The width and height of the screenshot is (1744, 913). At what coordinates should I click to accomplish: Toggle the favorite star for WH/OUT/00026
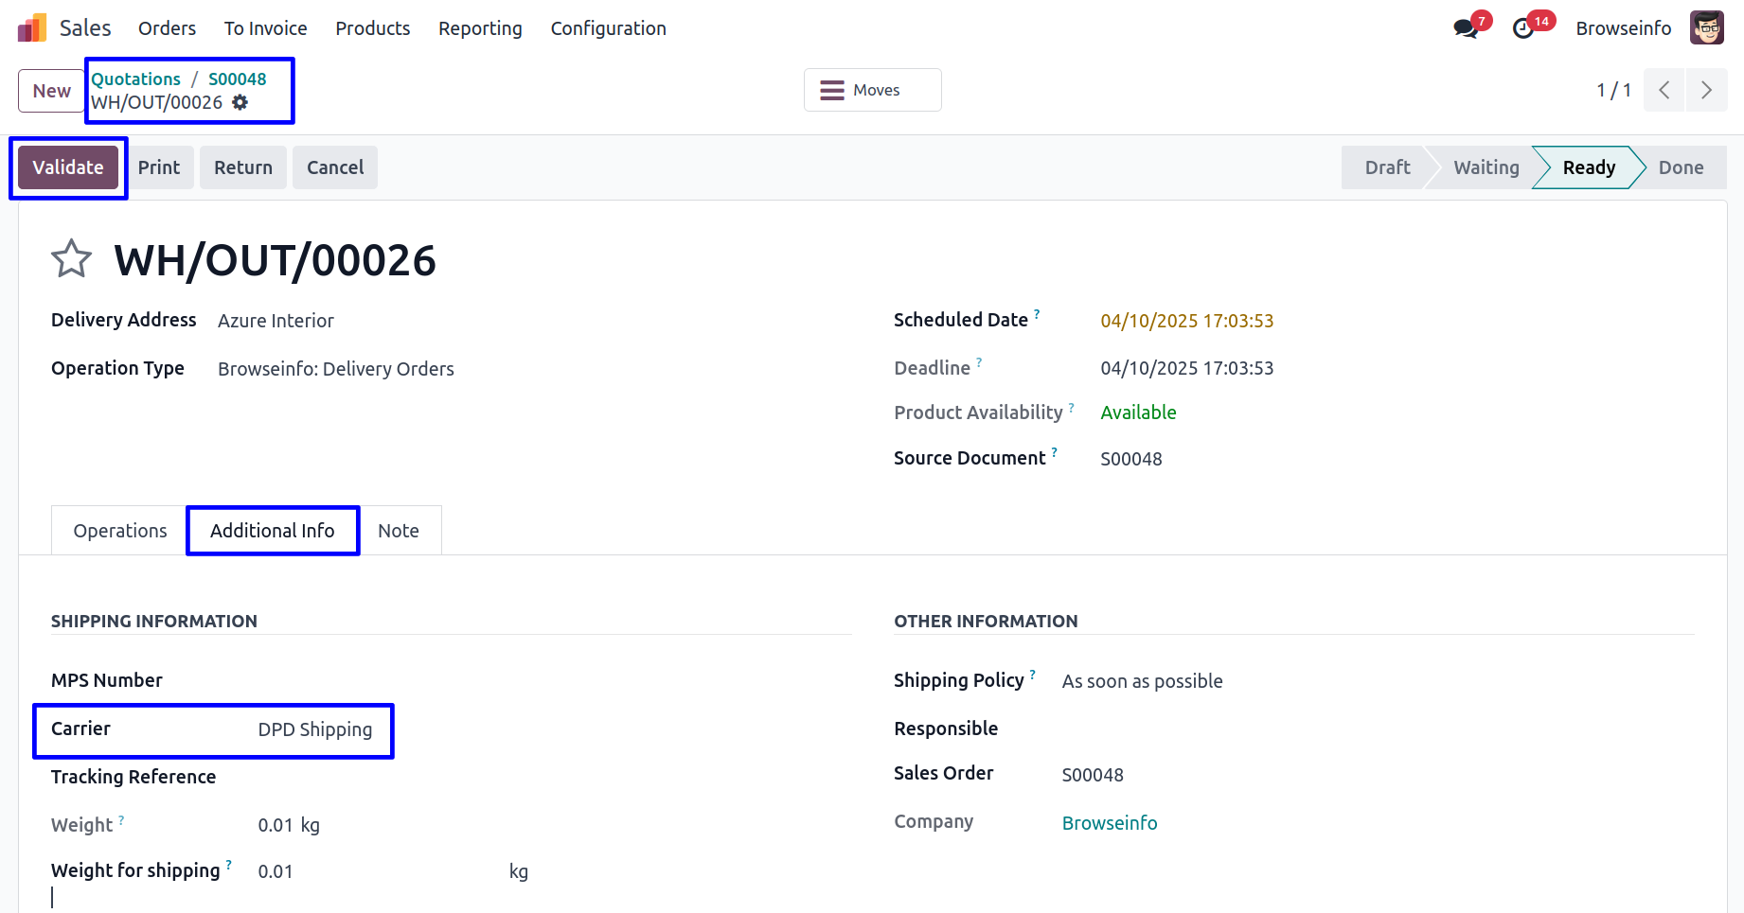pyautogui.click(x=71, y=259)
